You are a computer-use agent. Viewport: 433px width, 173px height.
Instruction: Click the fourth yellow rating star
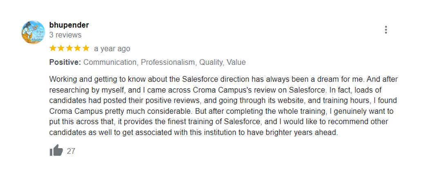point(77,48)
